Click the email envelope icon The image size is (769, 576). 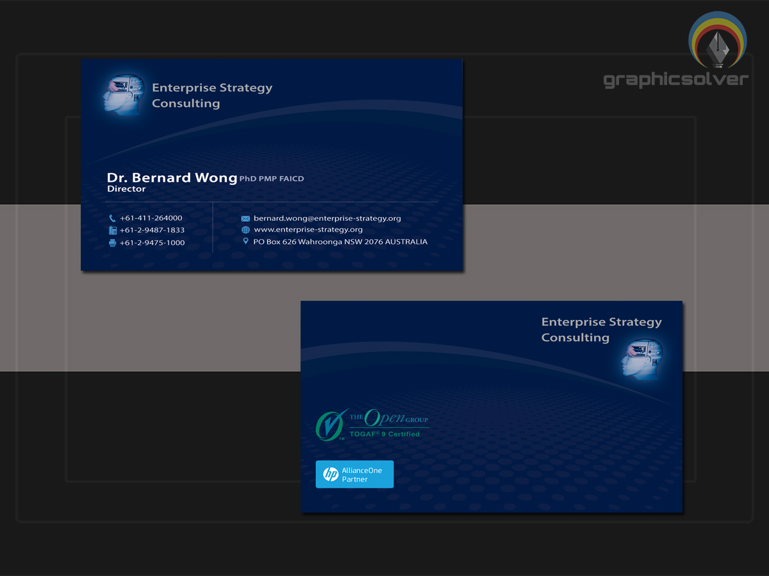tap(245, 218)
